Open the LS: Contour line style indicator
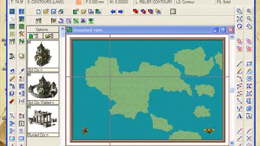The height and width of the screenshot is (146, 260). point(194,2)
